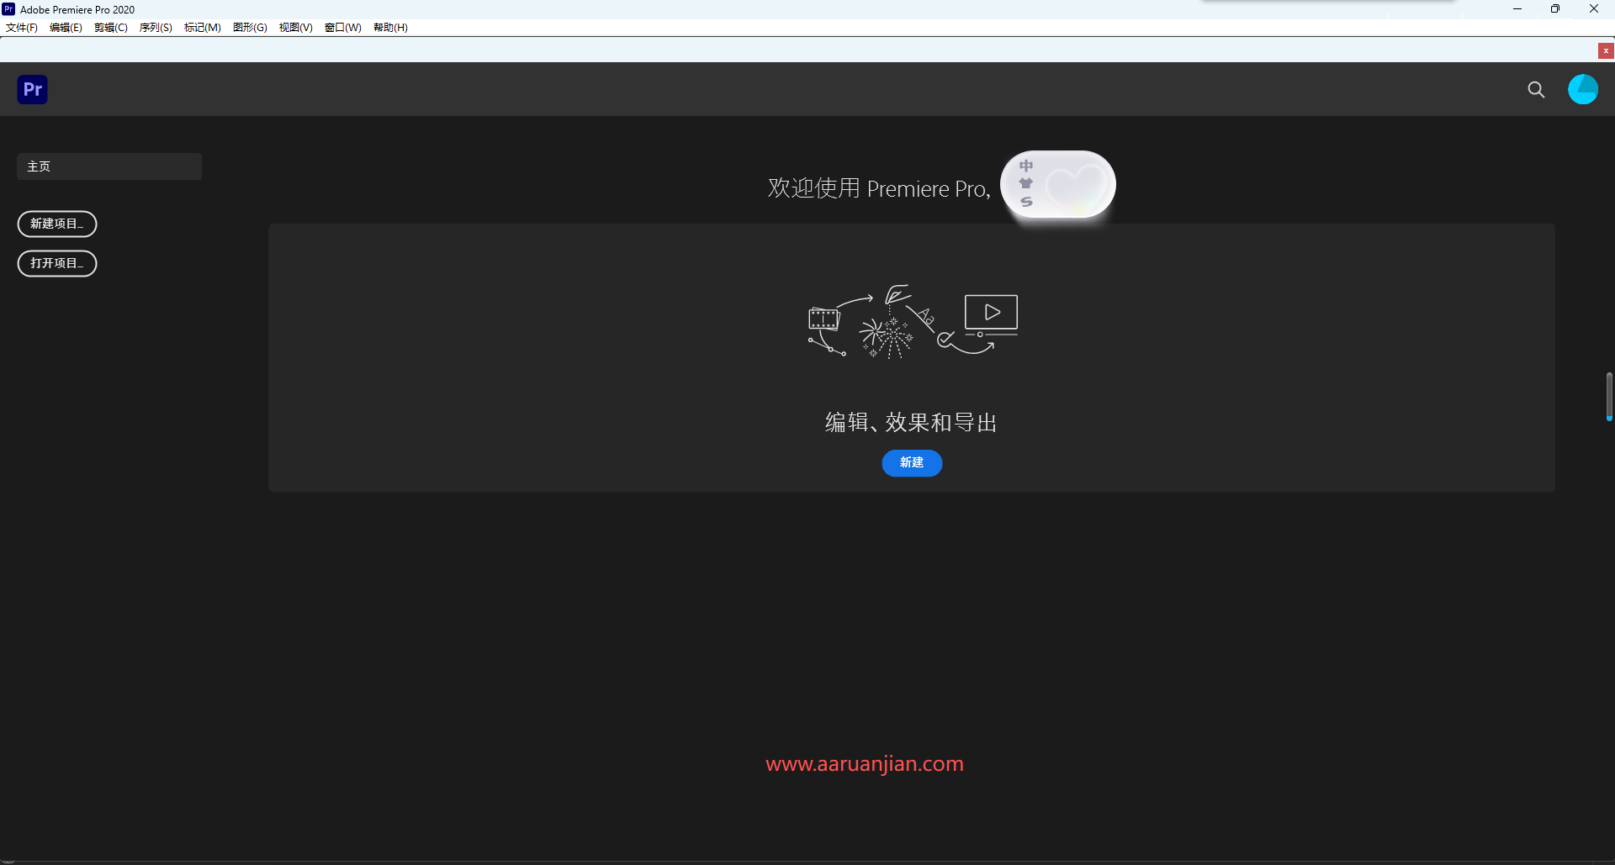Screen dimensions: 1615x865
Task: Open the 帮助 menu
Action: pos(389,27)
